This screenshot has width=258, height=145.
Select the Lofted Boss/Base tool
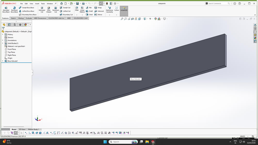(27, 11)
